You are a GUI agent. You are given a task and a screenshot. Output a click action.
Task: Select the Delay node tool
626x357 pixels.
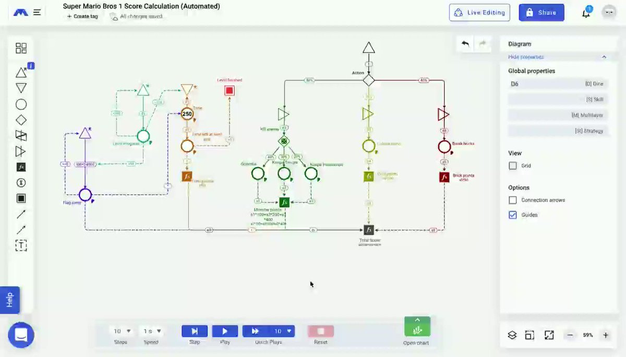pyautogui.click(x=21, y=183)
